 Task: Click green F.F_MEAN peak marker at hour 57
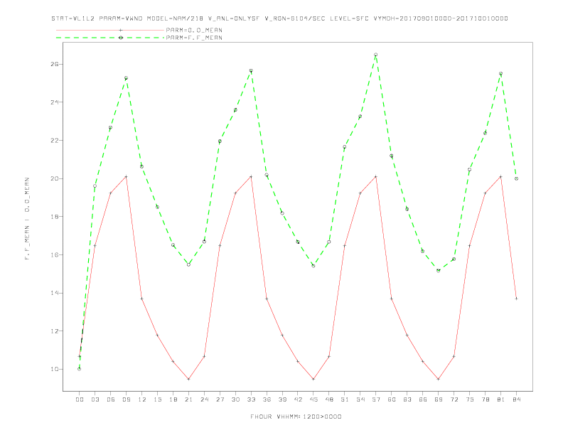[x=376, y=55]
